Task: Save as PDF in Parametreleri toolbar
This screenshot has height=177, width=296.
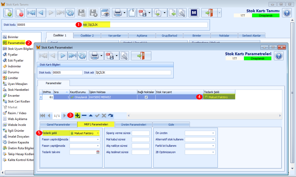Action: pos(110,56)
